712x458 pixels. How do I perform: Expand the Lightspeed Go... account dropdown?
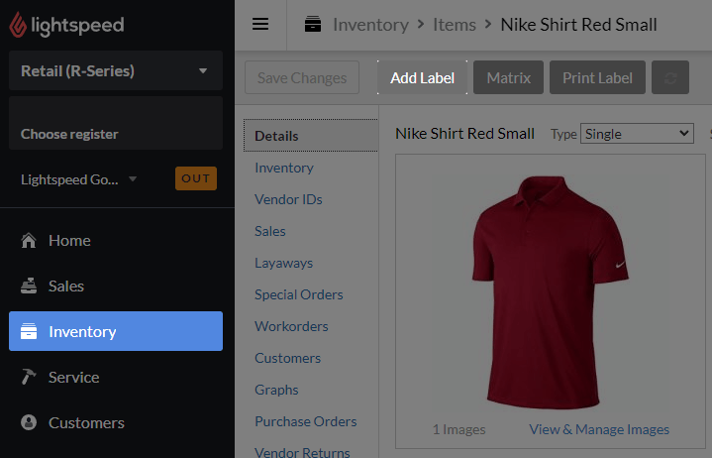[78, 179]
